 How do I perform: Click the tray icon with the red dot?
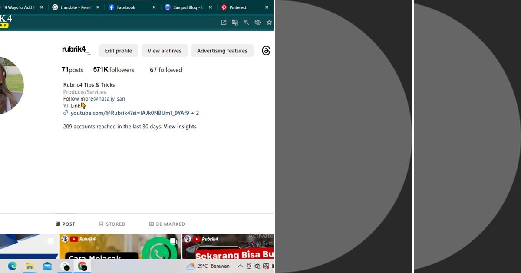click(x=266, y=266)
